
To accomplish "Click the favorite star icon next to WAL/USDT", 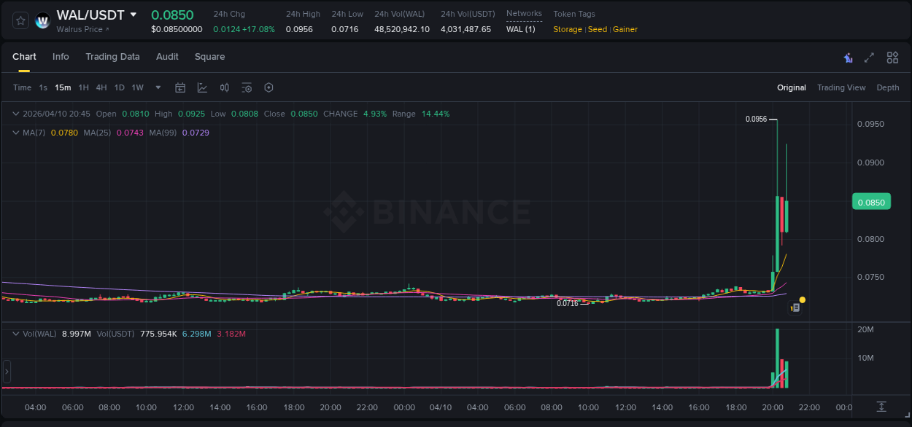I will pyautogui.click(x=20, y=20).
